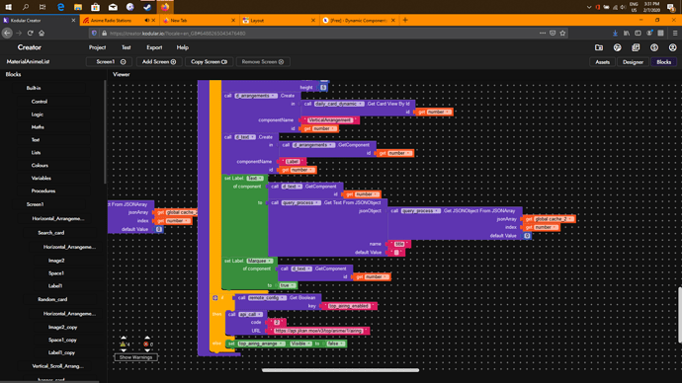Open the notification center in system tray
Screen dimensions: 682x383
(671, 7)
